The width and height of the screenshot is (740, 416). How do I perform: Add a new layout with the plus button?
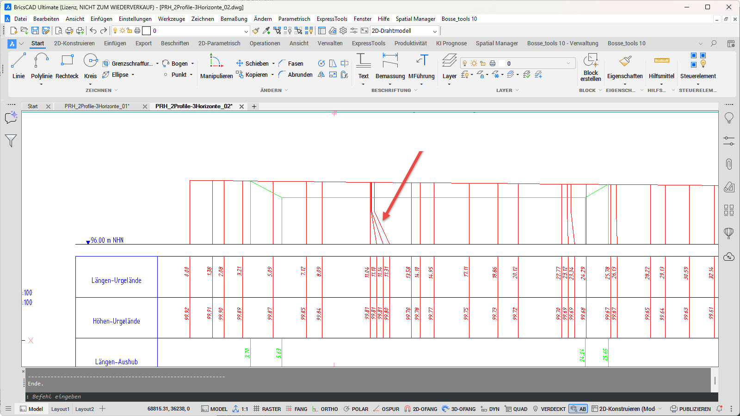(x=103, y=409)
